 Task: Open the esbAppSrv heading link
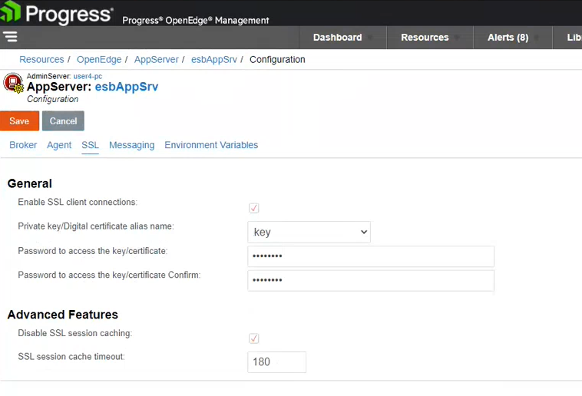[127, 87]
